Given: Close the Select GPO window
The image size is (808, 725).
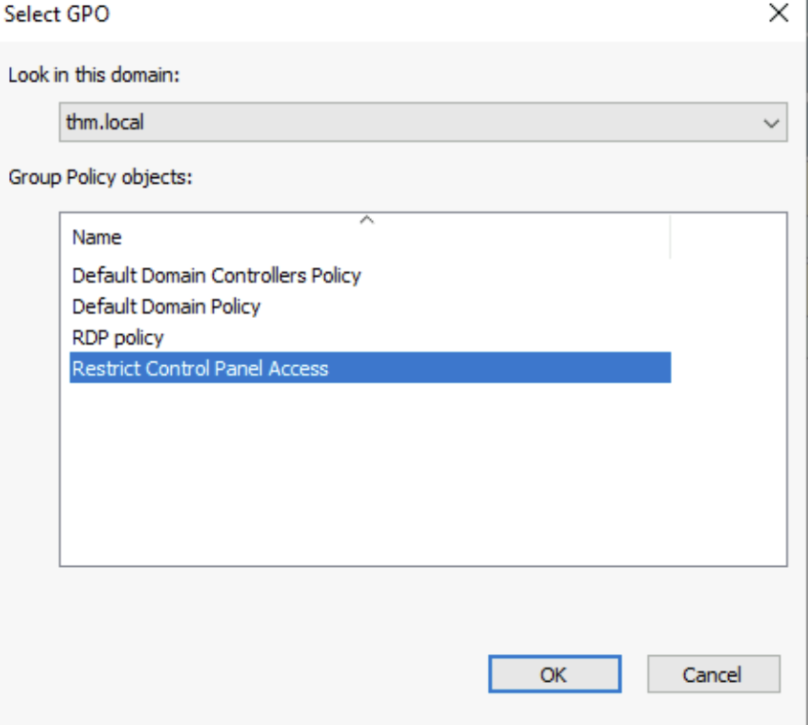Looking at the screenshot, I should [x=779, y=14].
